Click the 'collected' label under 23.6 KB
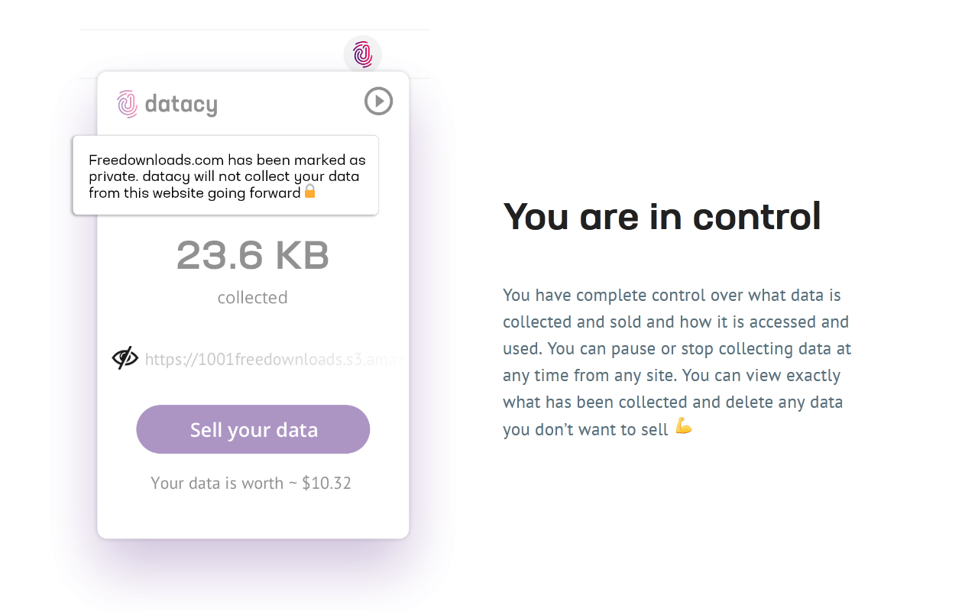The width and height of the screenshot is (978, 611). (x=253, y=297)
